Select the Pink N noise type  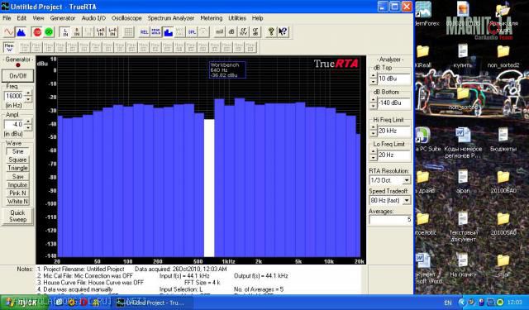(x=18, y=193)
